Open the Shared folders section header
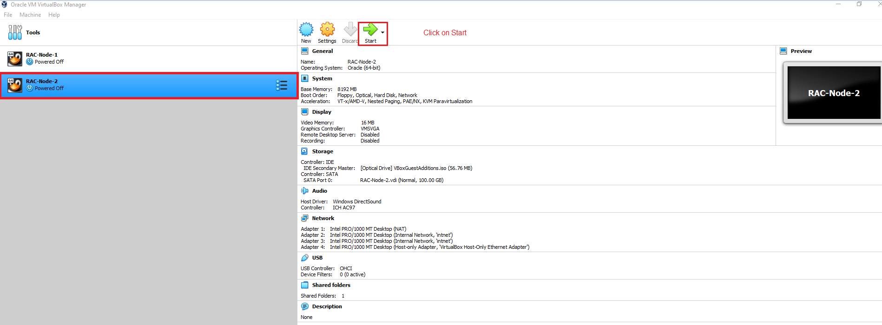Viewport: 882px width, 325px height. tap(331, 285)
